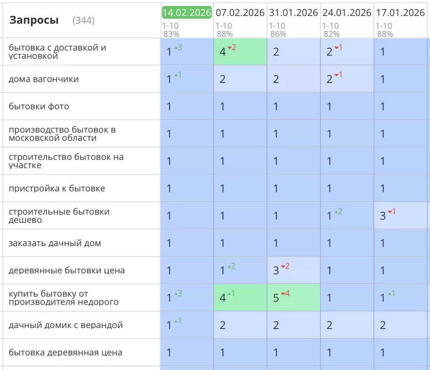Click the 17.01.2026 column header

400,12
